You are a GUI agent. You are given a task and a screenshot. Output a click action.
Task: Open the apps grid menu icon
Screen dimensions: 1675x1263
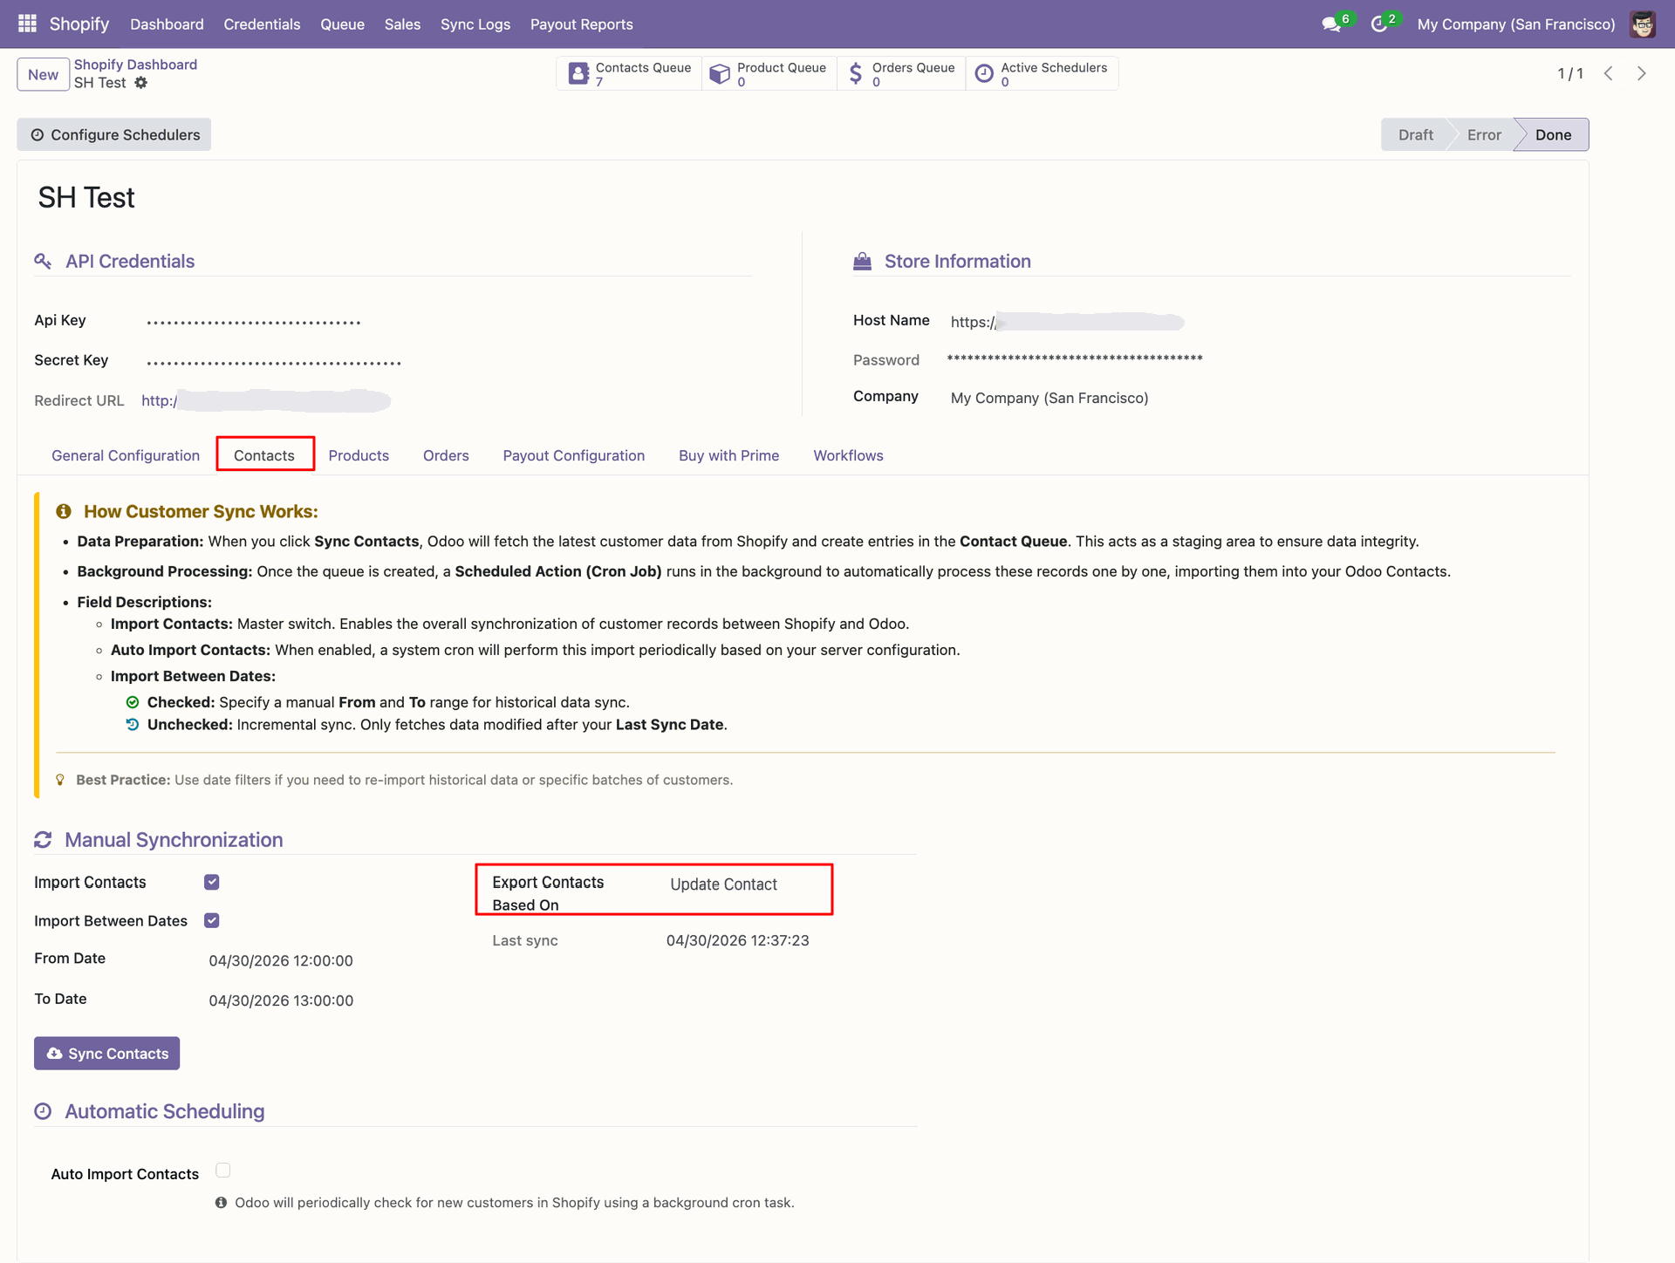pos(27,24)
